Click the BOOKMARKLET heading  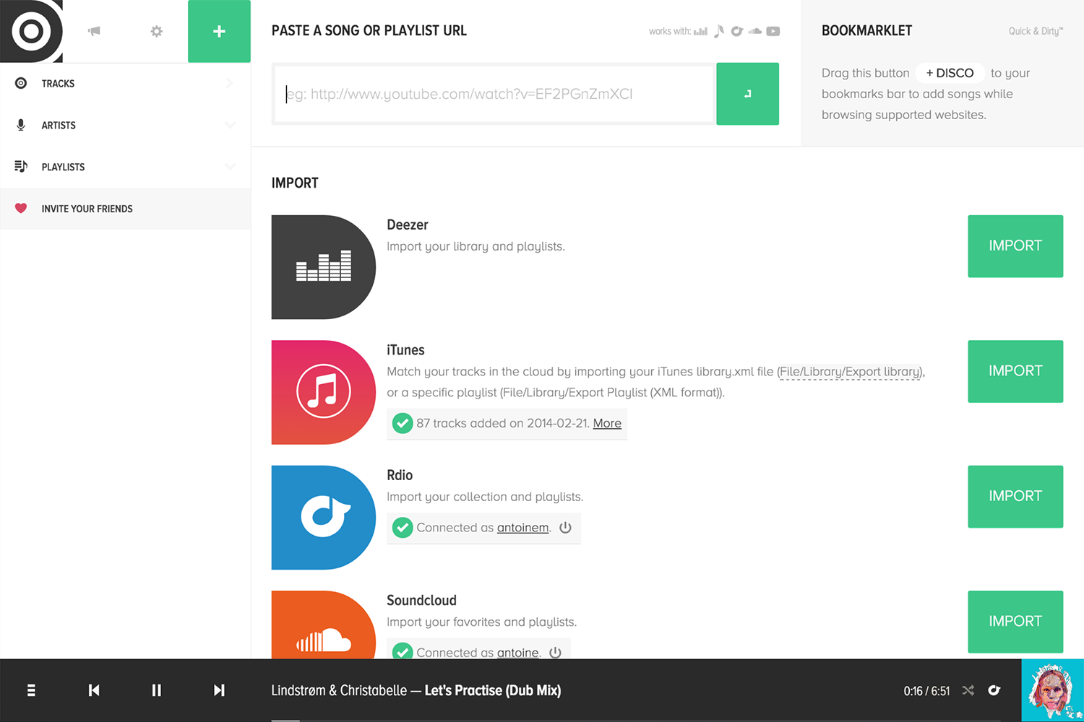point(866,31)
